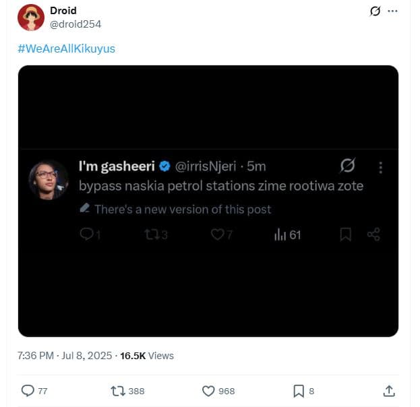Click the embedded post's share icon

click(x=373, y=234)
